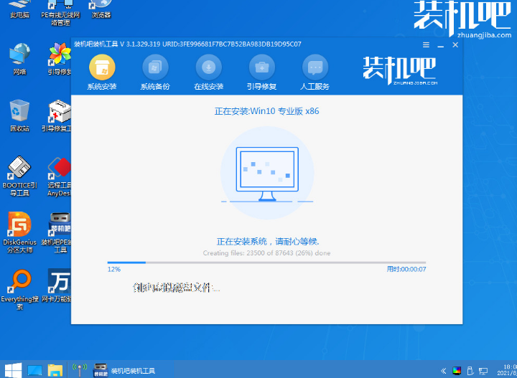This screenshot has height=378, width=517.
Task: Click the Creating files status text
Action: (266, 253)
